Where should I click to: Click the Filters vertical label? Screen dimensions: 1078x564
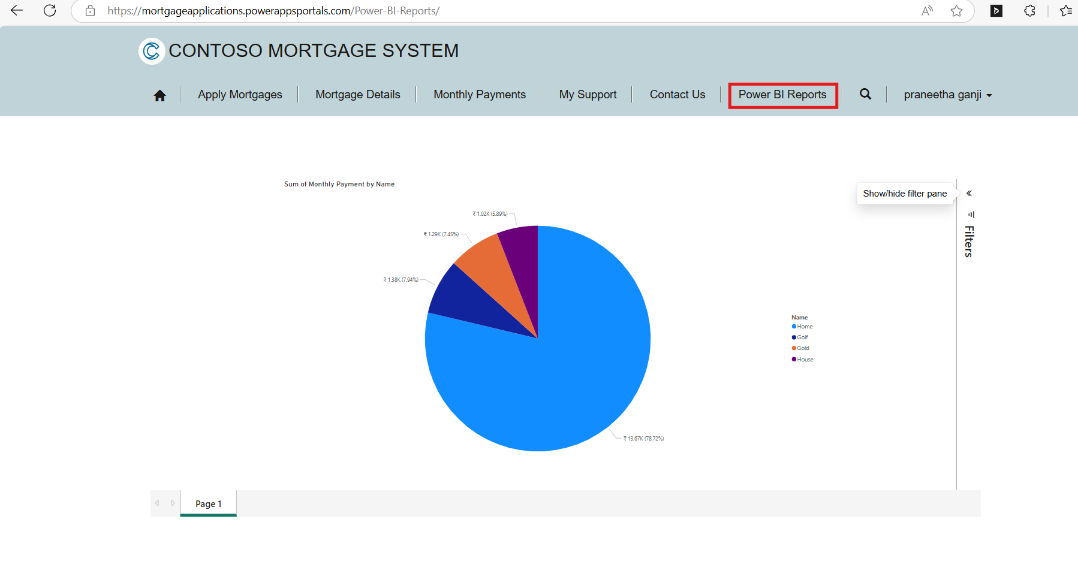(969, 241)
